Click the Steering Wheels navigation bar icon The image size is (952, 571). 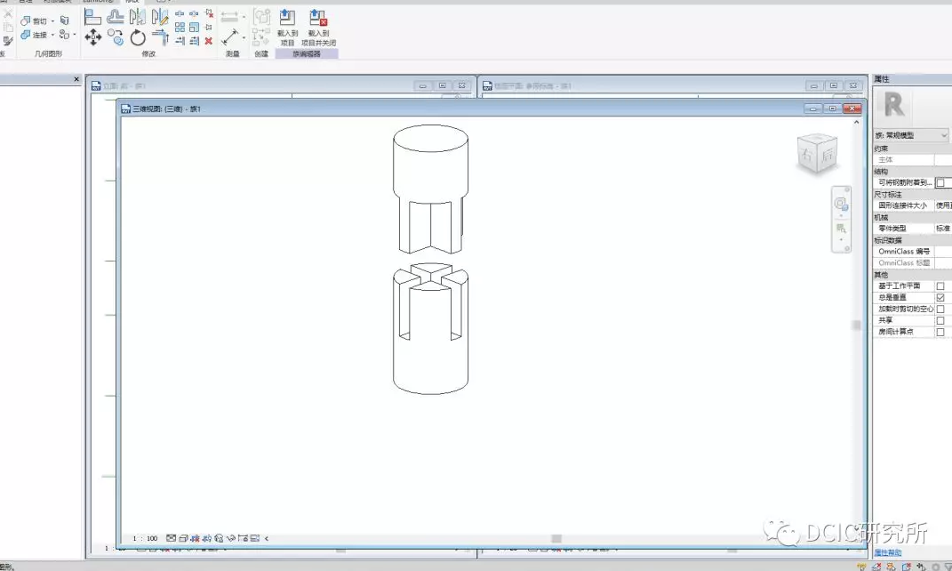pyautogui.click(x=841, y=203)
